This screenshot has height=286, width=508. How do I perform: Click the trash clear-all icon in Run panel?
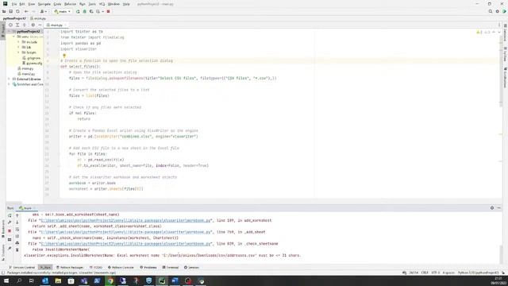(17, 249)
